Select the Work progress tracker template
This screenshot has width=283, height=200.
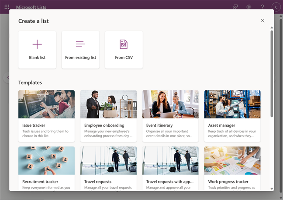[232, 169]
